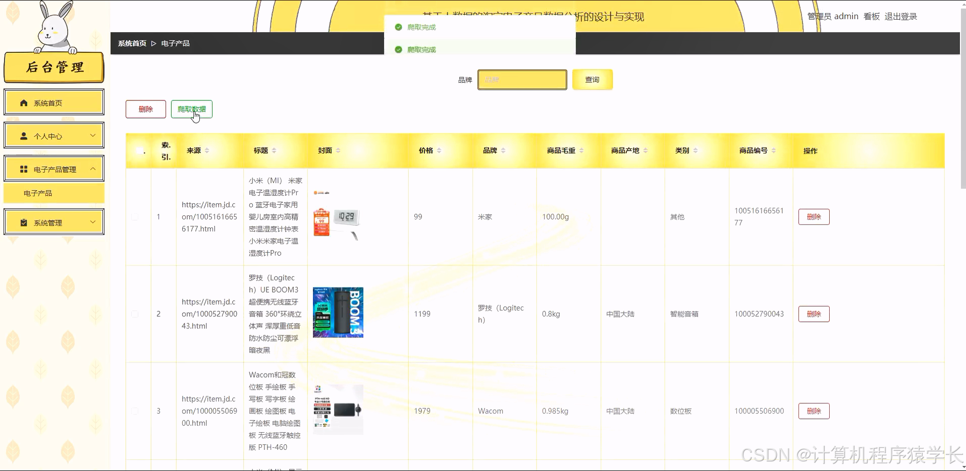The image size is (966, 471).
Task: Click the clipboard icon beside 系统管理
Action: point(24,222)
